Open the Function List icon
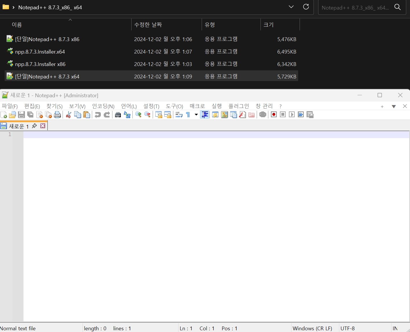The width and height of the screenshot is (410, 332). coord(243,115)
